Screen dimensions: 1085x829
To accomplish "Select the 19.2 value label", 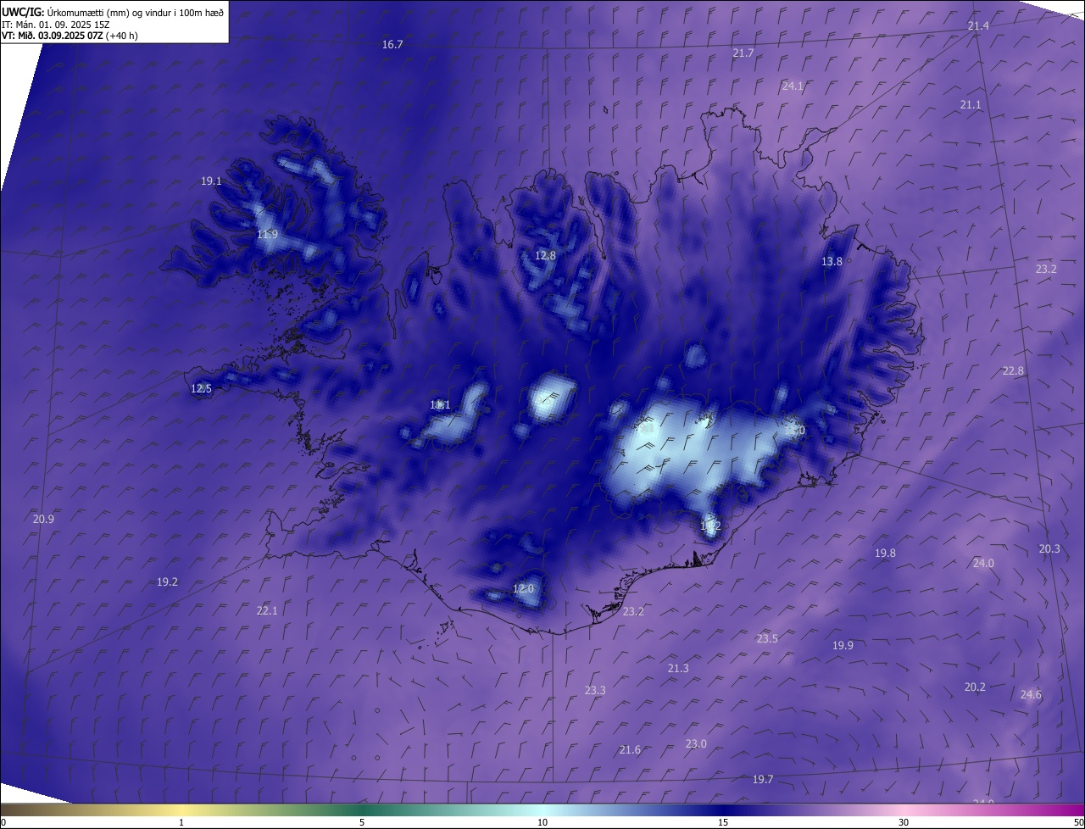I will [x=168, y=582].
